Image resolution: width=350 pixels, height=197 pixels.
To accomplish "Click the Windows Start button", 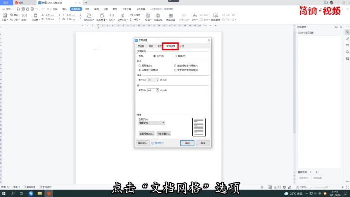I will pos(4,193).
